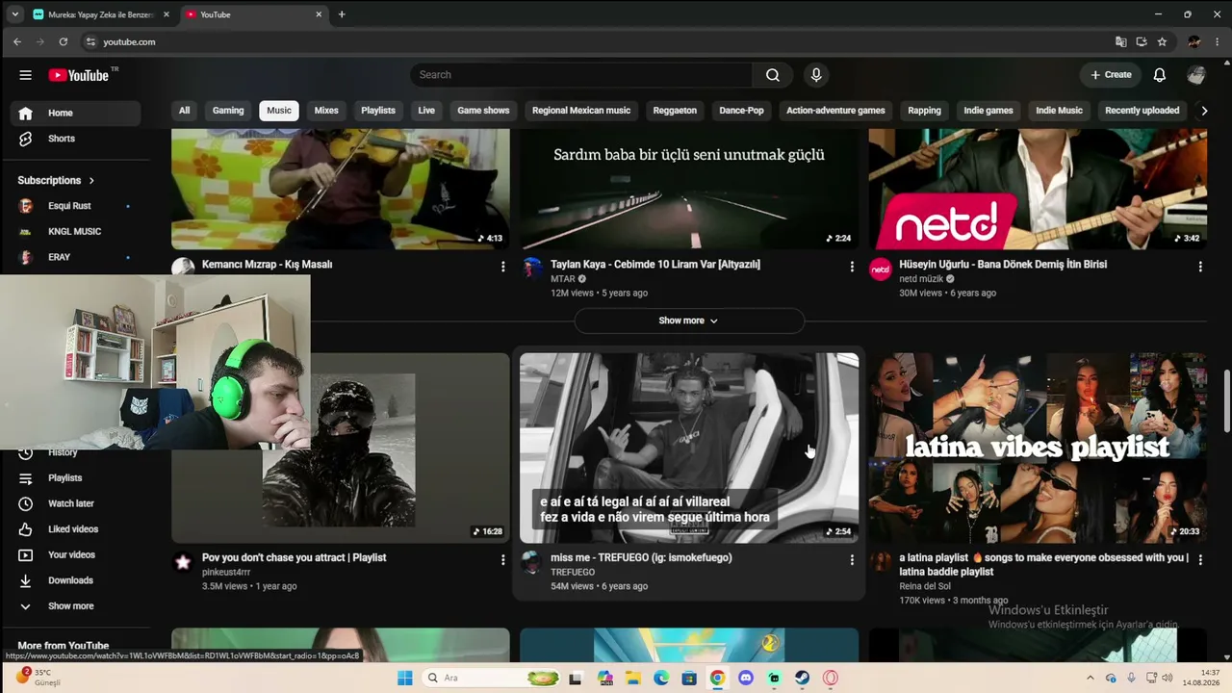Viewport: 1232px width, 693px height.
Task: Translate this page icon in address bar
Action: [1120, 42]
